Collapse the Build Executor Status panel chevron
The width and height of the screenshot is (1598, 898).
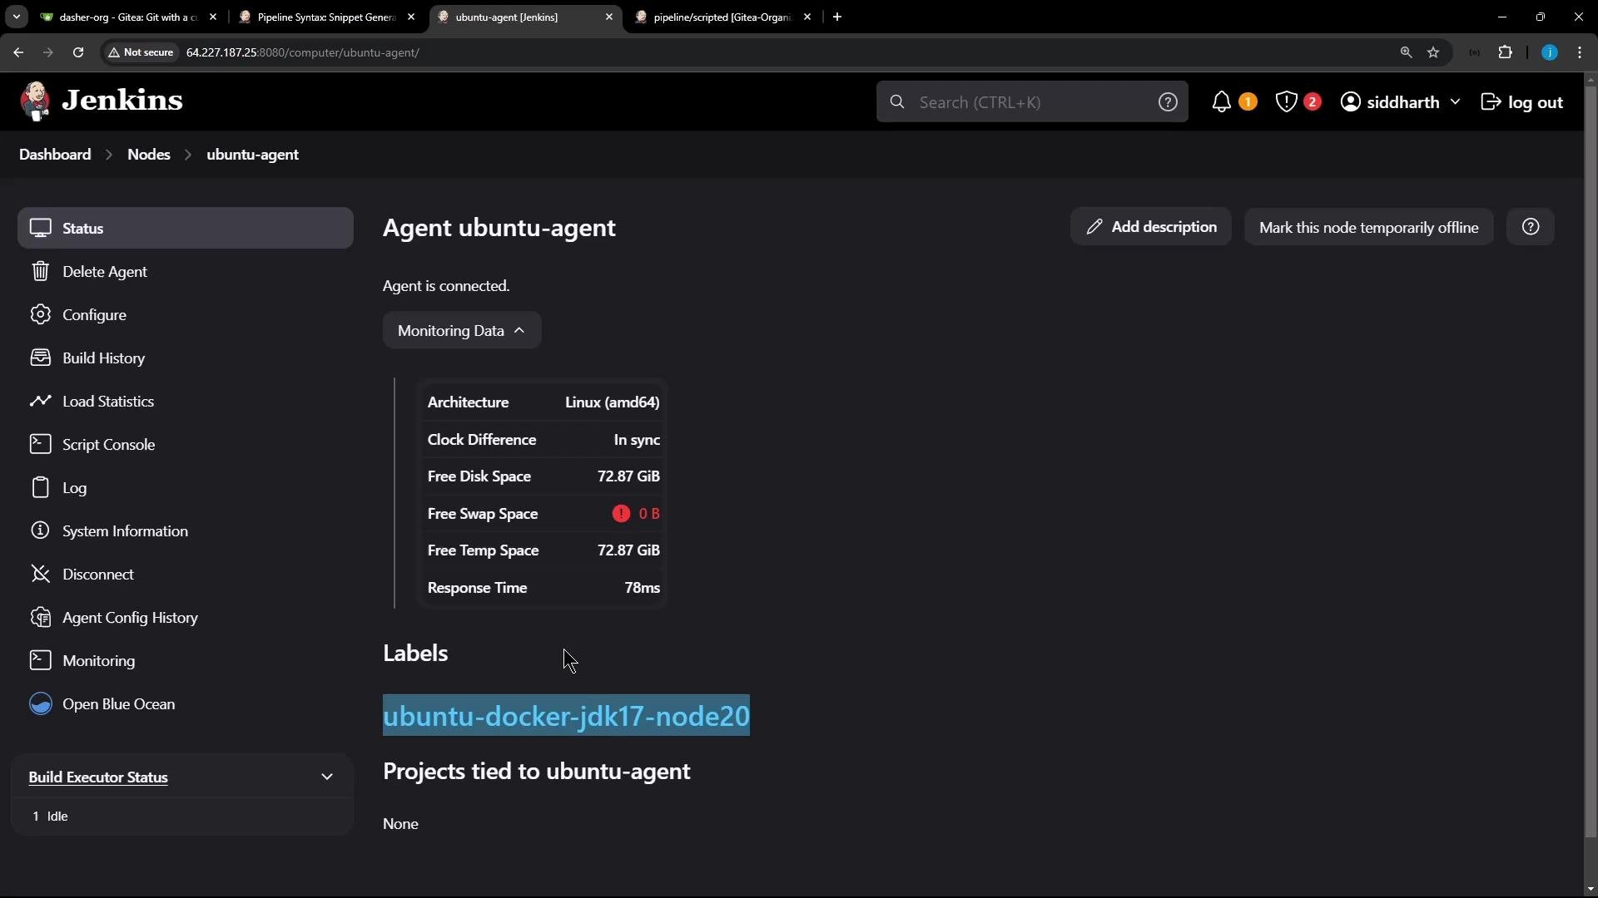tap(327, 777)
